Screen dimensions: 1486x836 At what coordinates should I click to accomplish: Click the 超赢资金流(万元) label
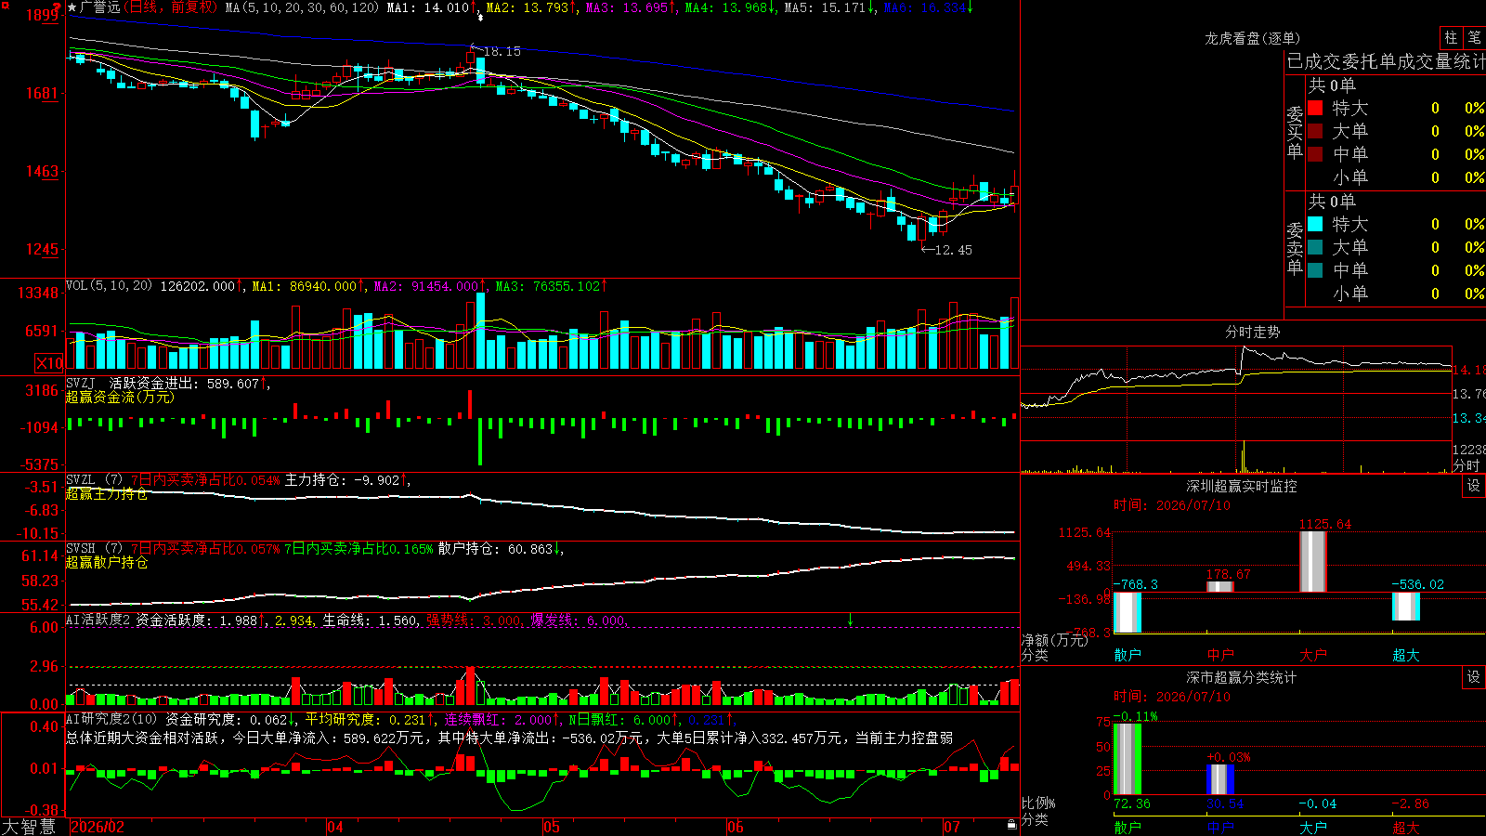(x=120, y=397)
